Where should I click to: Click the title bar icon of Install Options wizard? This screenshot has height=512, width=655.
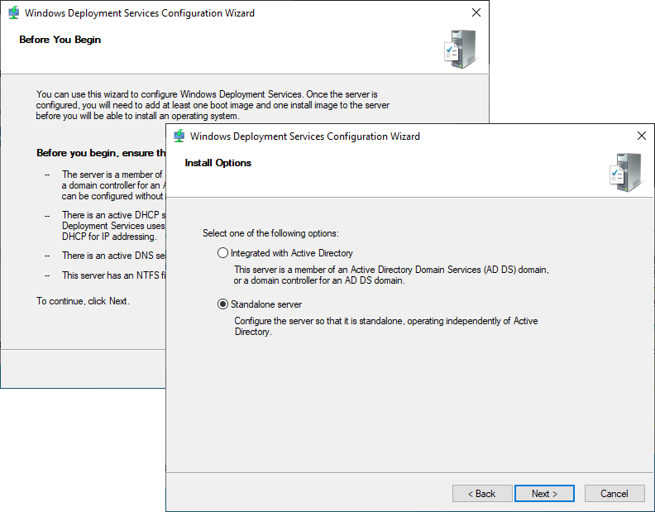tap(179, 136)
